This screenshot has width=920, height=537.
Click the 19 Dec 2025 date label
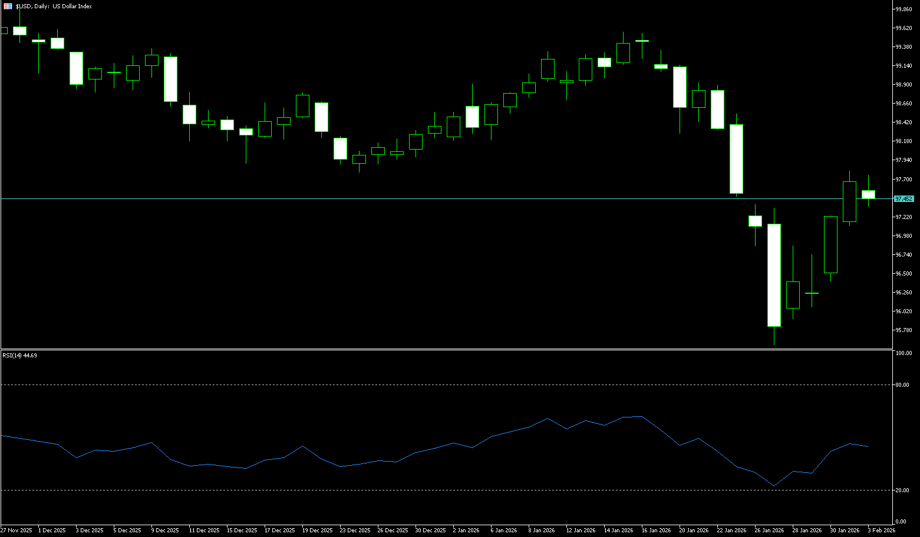317,531
